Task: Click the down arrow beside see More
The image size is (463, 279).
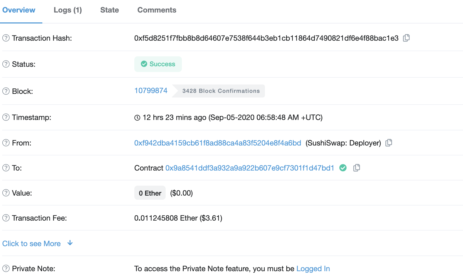Action: (x=70, y=243)
